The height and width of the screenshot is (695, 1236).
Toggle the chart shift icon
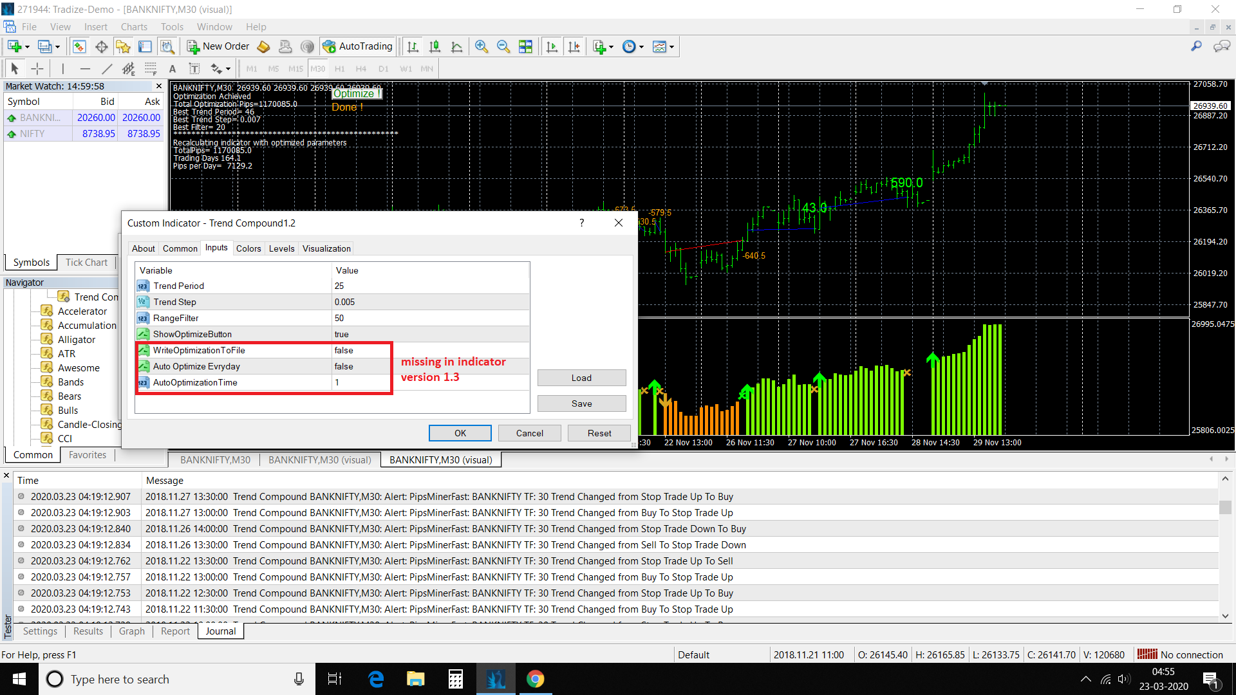(x=574, y=46)
